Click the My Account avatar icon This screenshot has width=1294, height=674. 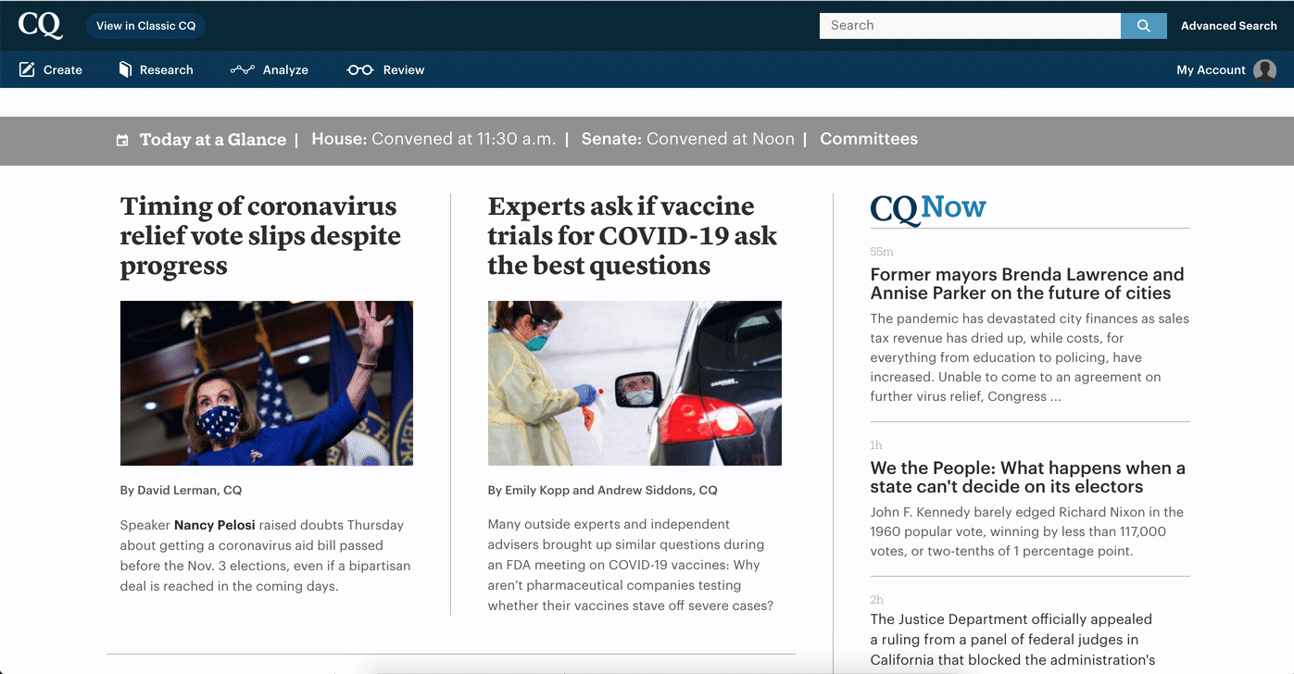point(1265,70)
